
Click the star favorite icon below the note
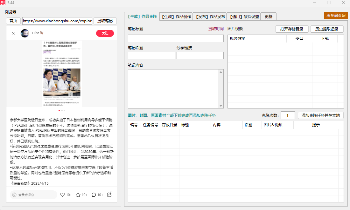point(78,195)
